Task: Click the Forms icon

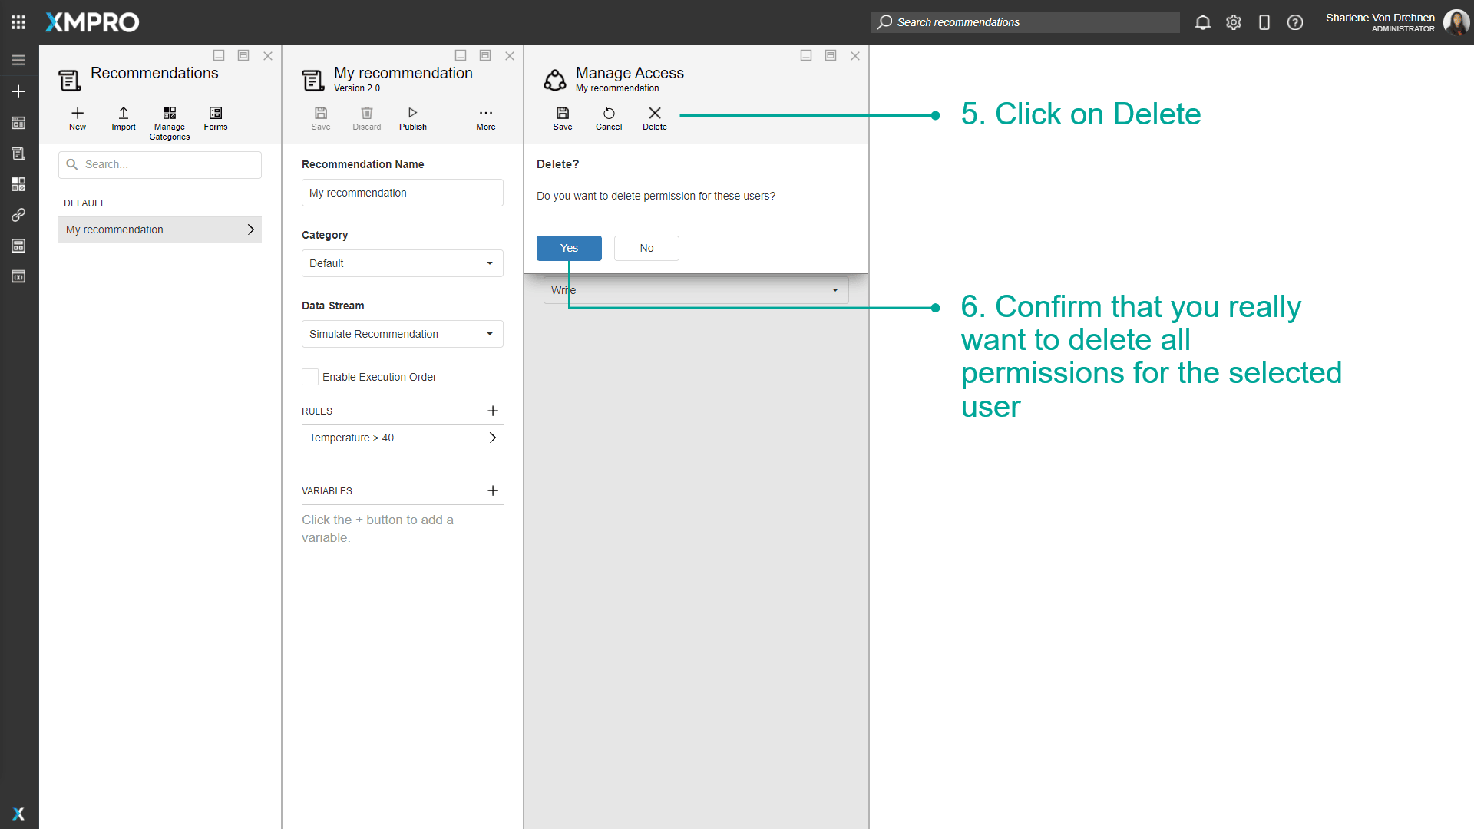Action: click(215, 117)
